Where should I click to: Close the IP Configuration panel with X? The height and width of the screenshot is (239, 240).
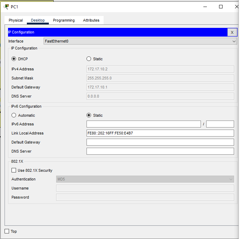pos(232,32)
